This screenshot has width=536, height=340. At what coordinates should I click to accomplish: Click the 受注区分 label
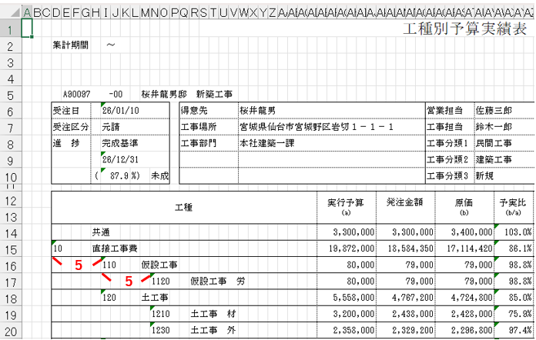point(70,127)
